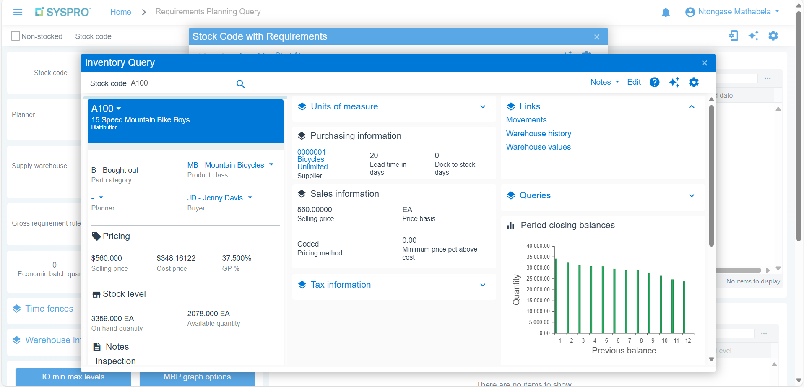804x387 pixels.
Task: Search the stock code with magnifier icon
Action: [x=240, y=84]
